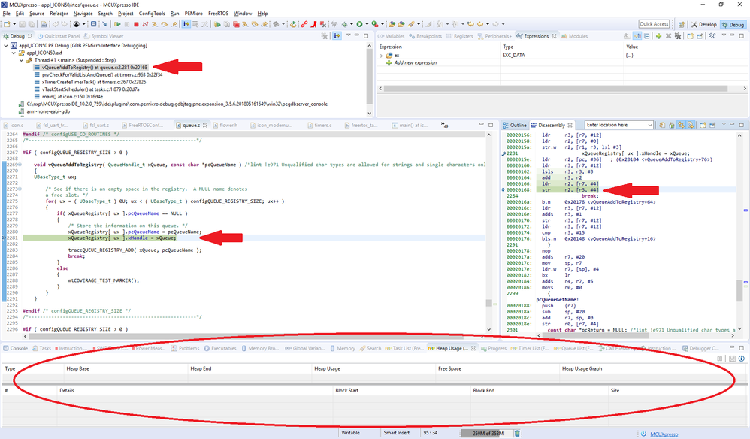Switch to the Develop perspective
Viewport: 750px width, 439px height.
703,24
